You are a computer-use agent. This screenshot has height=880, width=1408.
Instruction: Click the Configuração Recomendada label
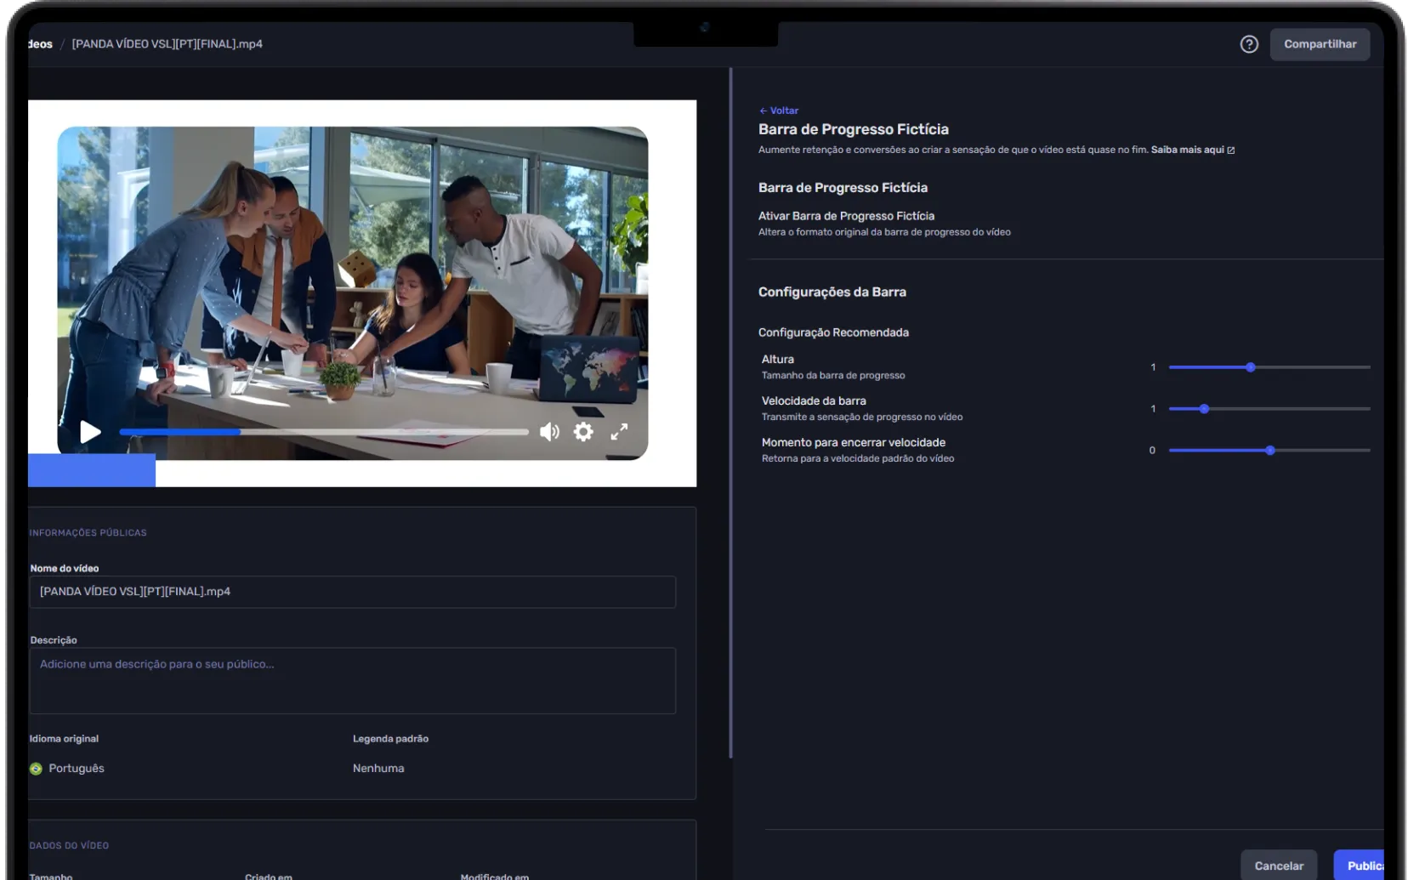pyautogui.click(x=833, y=332)
